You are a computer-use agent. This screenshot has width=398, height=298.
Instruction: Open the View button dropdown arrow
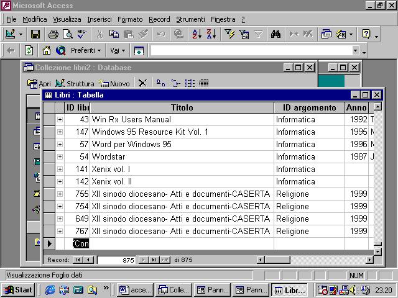point(21,34)
